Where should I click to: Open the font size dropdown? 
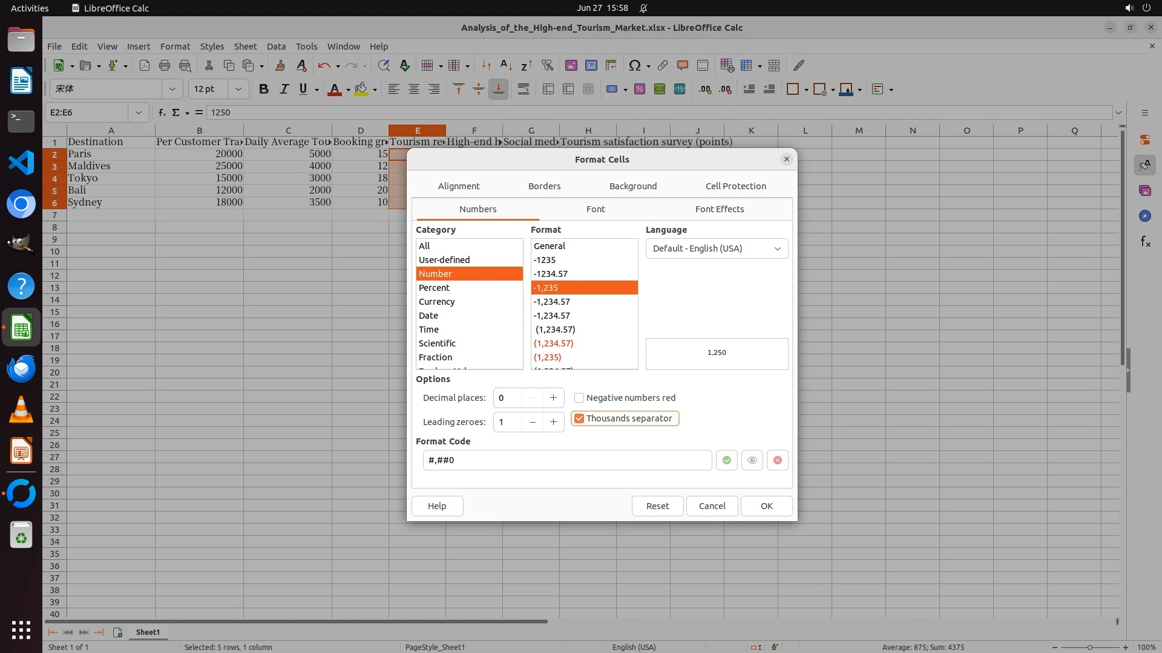[238, 89]
